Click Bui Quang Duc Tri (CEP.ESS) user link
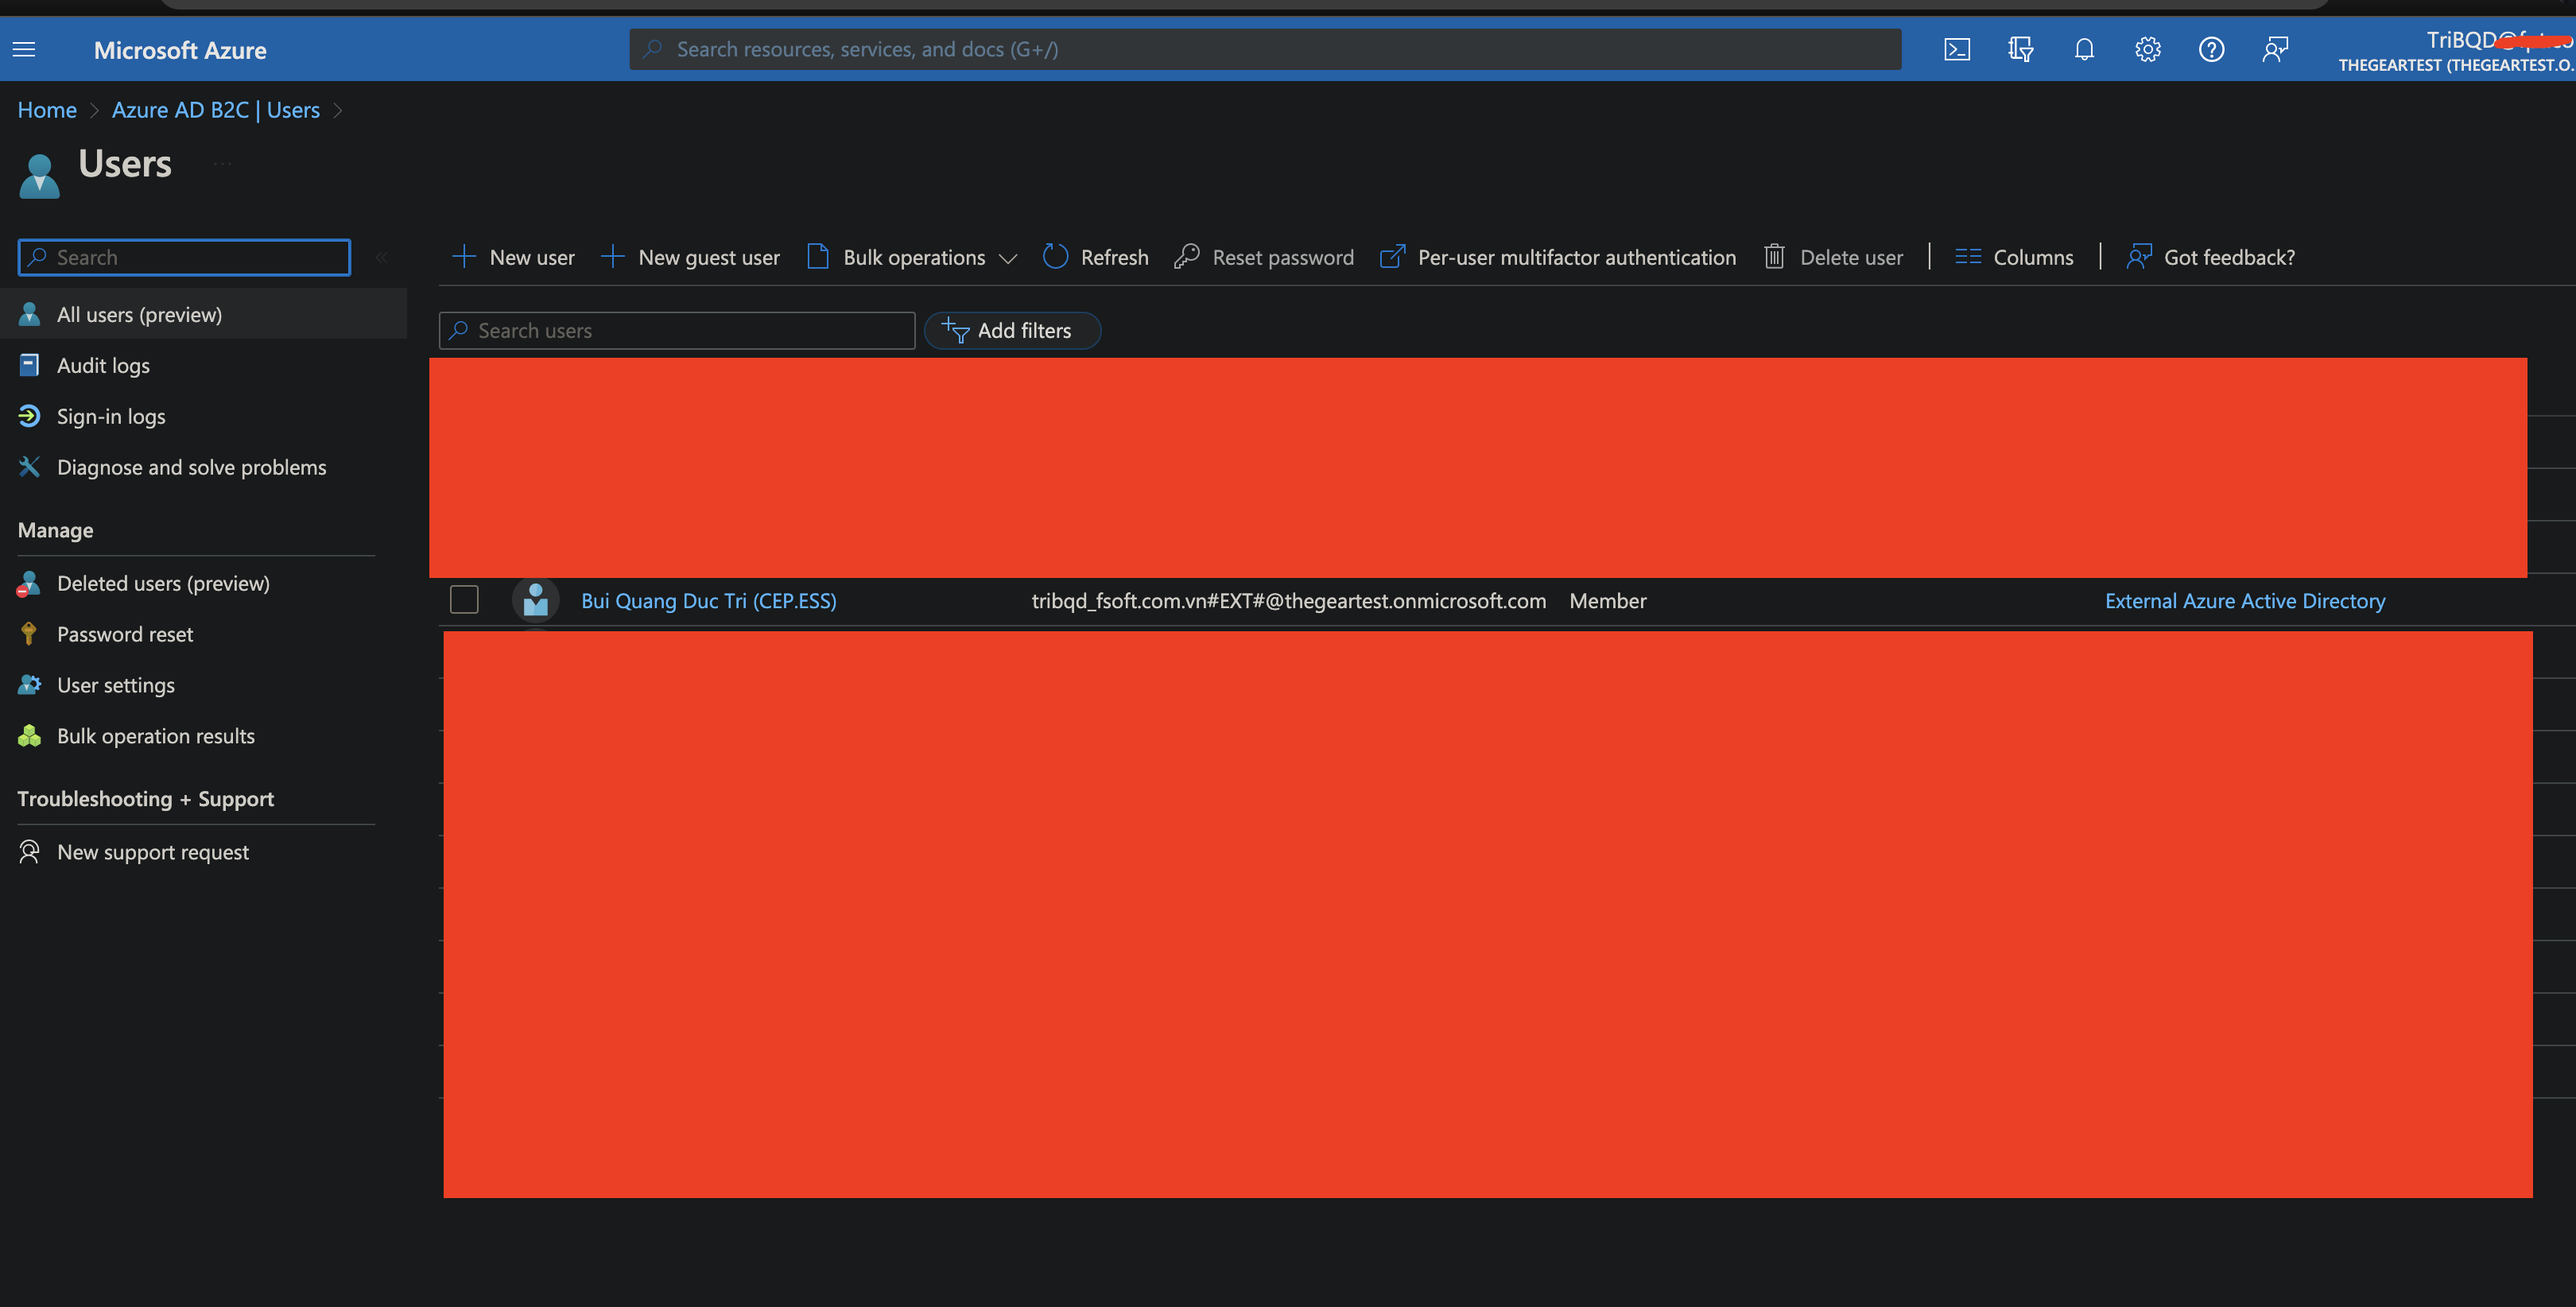2576x1307 pixels. [708, 599]
